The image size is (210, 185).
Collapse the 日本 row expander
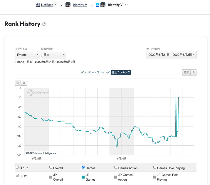[17, 175]
